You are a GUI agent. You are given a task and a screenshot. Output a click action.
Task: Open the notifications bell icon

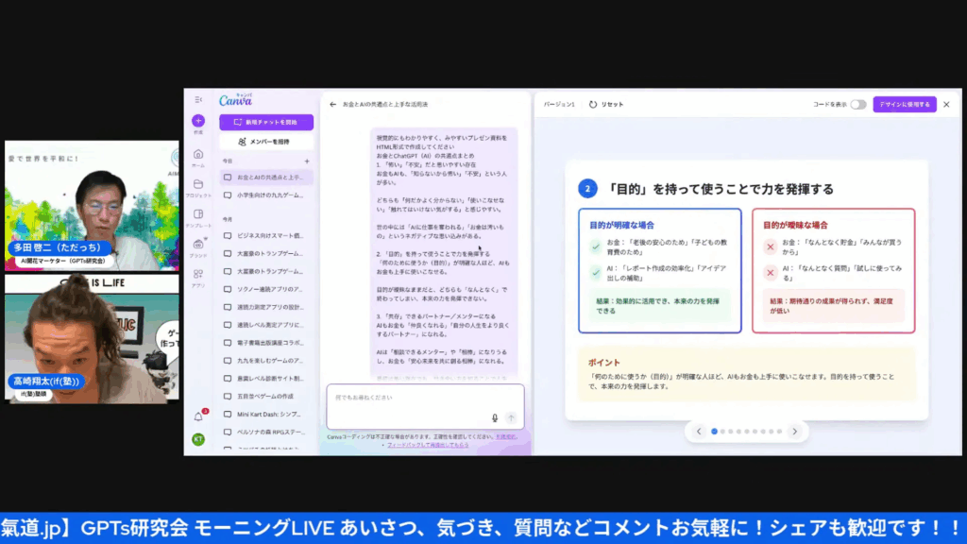[x=198, y=416]
